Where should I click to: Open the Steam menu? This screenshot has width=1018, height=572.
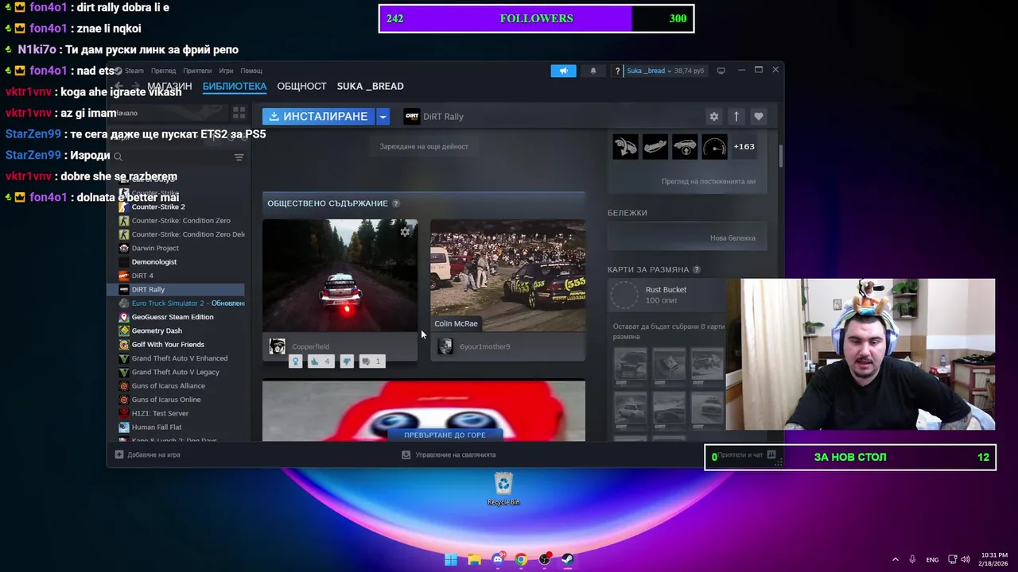(134, 71)
